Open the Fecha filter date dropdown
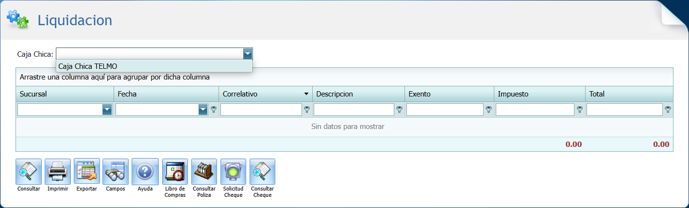Screen dimensions: 689x208 click(x=203, y=110)
